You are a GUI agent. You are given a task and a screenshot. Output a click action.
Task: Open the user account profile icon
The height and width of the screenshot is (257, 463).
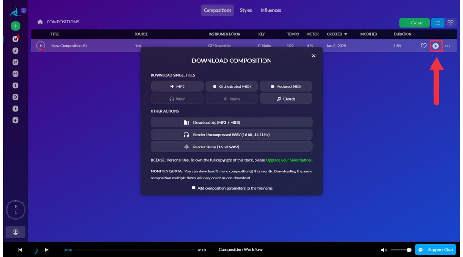coord(16,232)
